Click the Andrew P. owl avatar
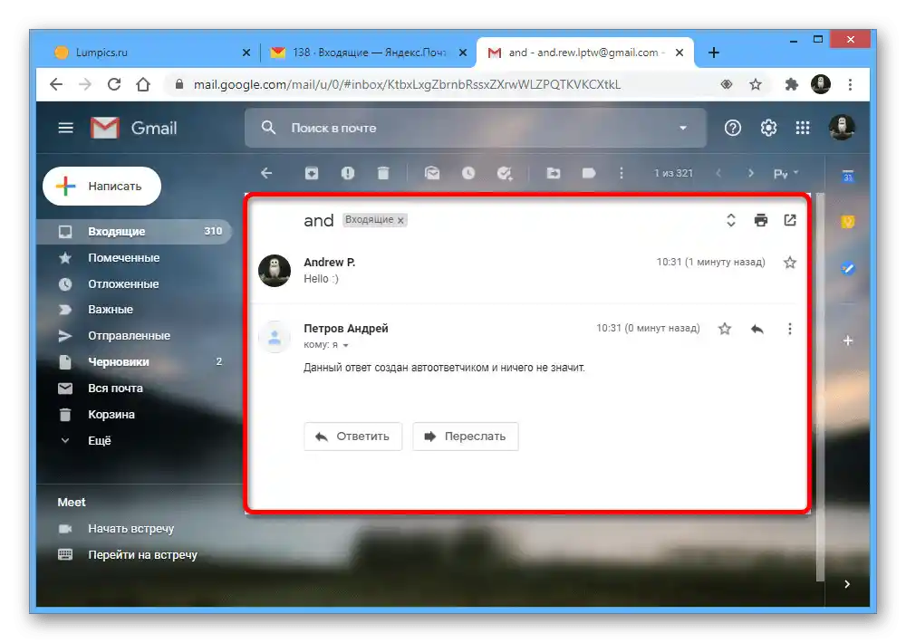The height and width of the screenshot is (643, 906). pos(275,271)
